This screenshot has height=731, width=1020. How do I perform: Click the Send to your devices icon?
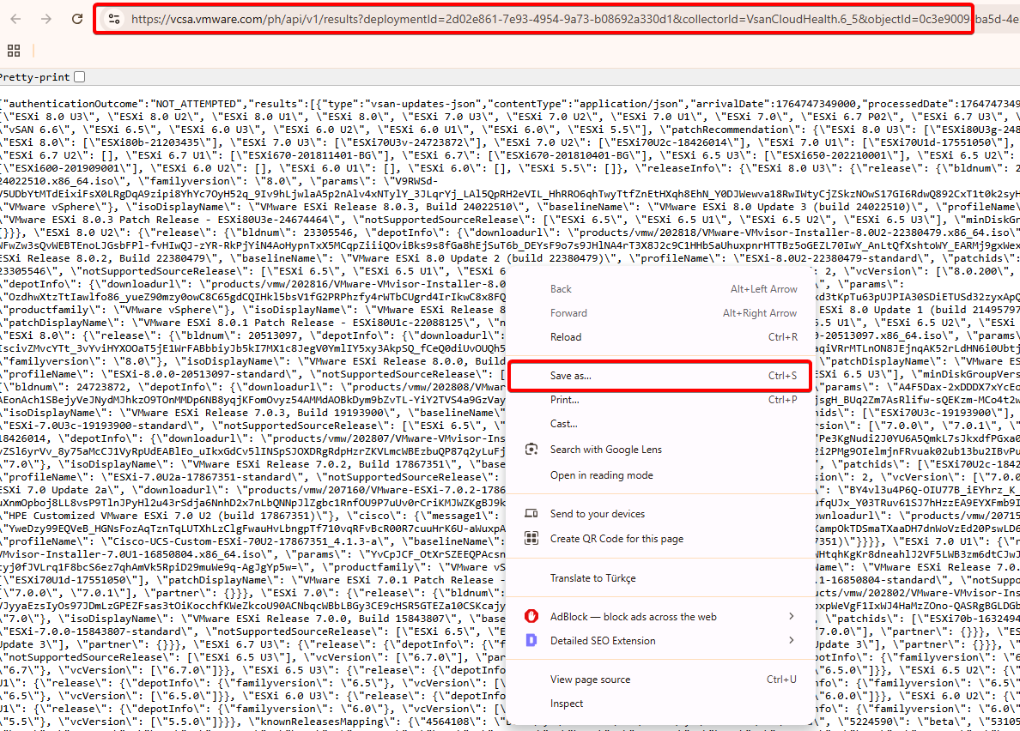coord(532,514)
